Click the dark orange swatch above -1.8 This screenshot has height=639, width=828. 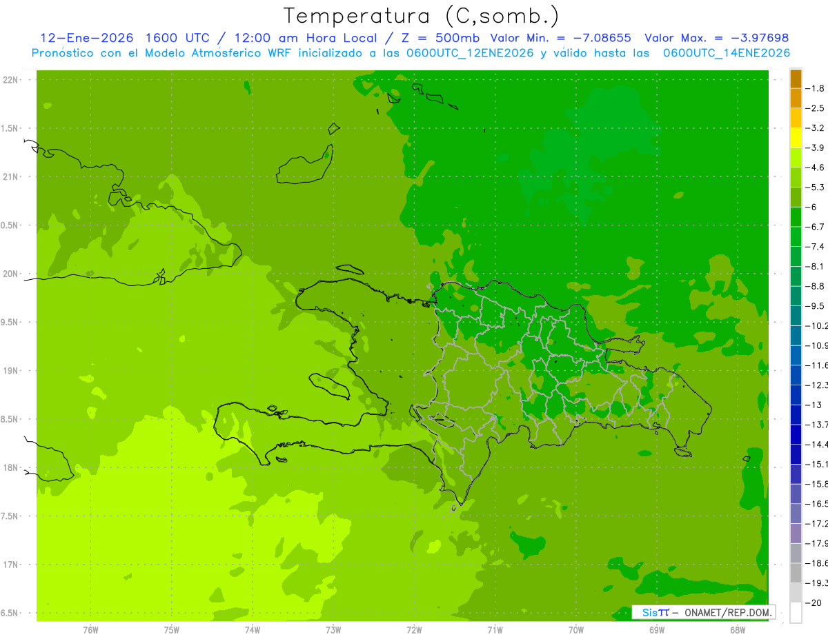point(796,79)
